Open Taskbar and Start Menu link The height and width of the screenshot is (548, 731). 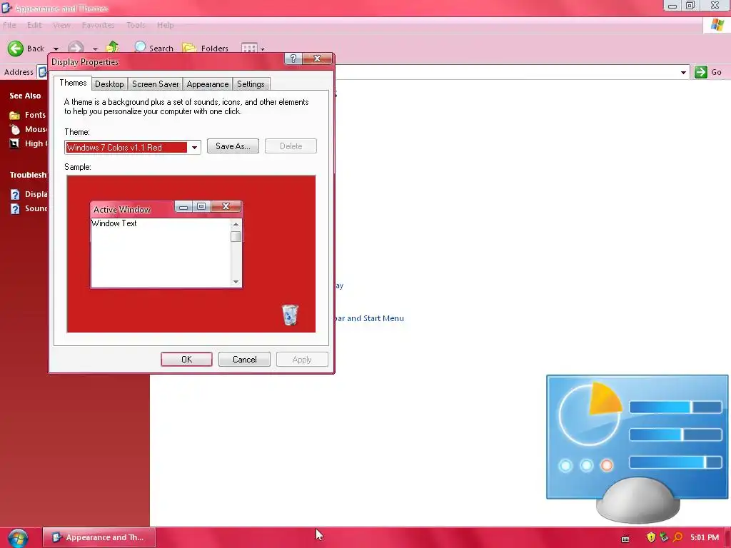[x=369, y=318]
